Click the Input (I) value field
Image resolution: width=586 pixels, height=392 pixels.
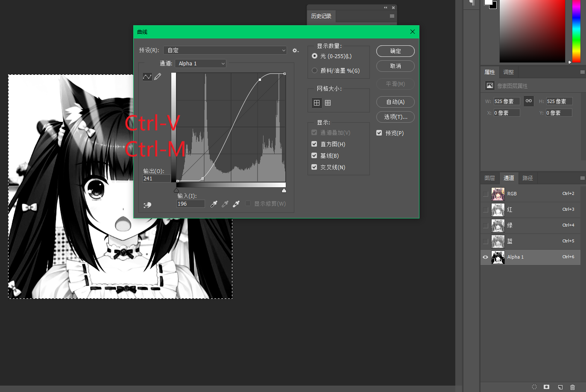click(x=190, y=203)
